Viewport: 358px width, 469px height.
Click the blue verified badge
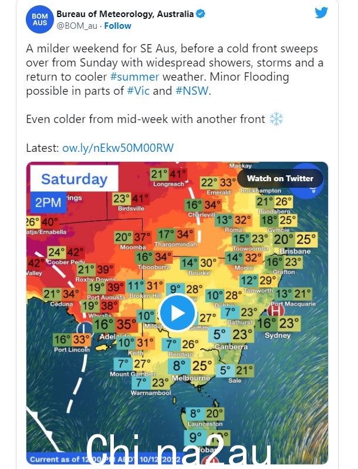click(201, 14)
